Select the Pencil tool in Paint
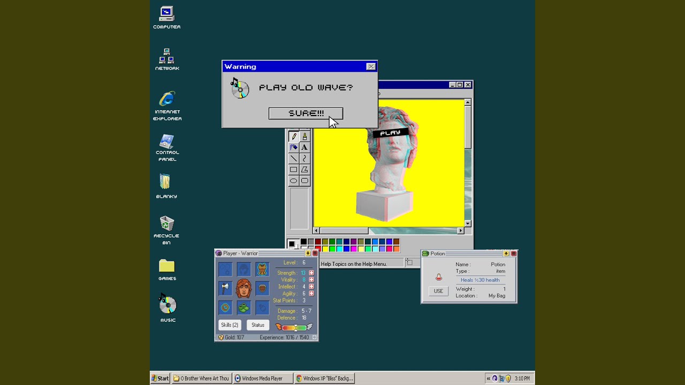Image resolution: width=685 pixels, height=385 pixels. point(293,136)
